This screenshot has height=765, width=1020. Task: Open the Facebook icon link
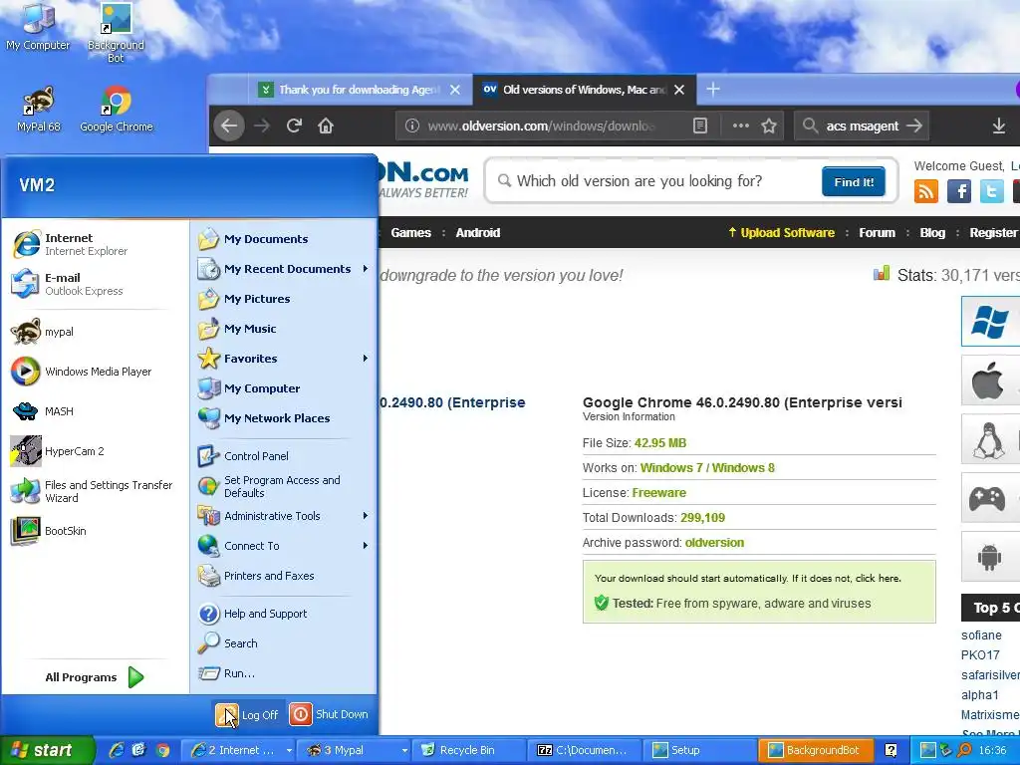click(x=959, y=191)
